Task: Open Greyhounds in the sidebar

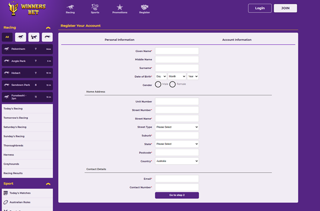Action: click(27, 164)
